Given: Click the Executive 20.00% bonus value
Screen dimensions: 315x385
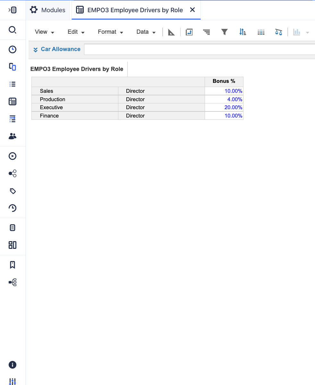Looking at the screenshot, I should tap(233, 107).
